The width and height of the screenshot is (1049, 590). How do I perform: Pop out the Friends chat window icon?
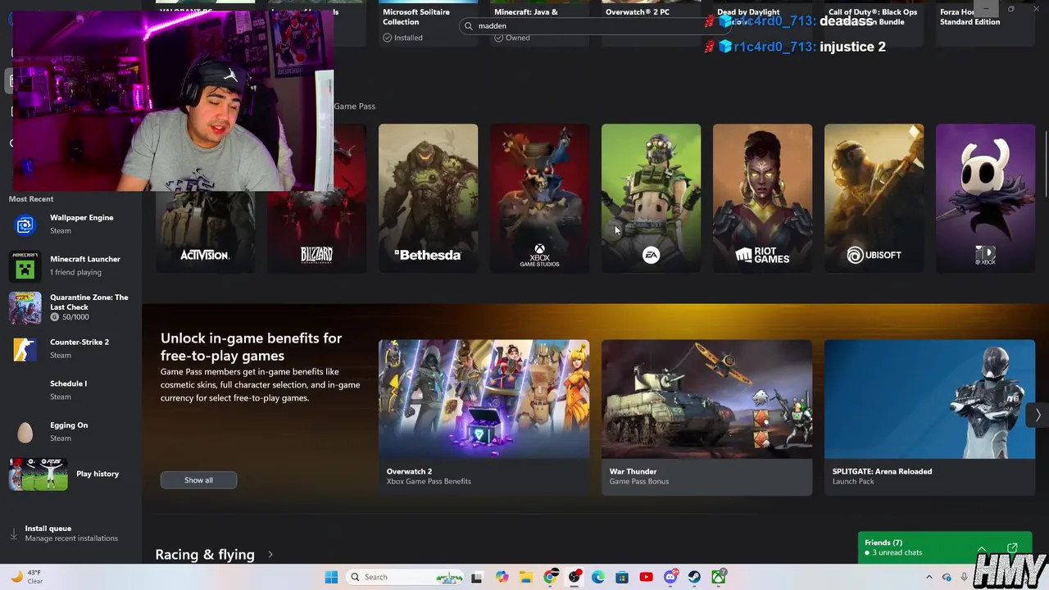[1012, 547]
